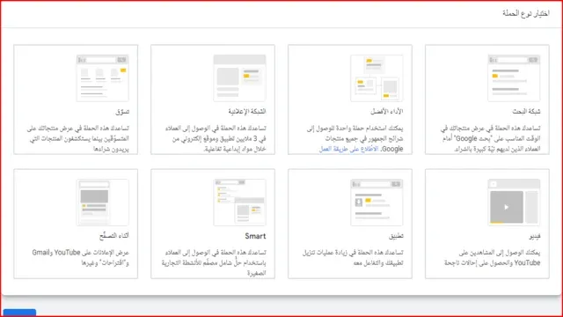This screenshot has height=317, width=563.
Task: Click the 'تسوّق' card title
Action: click(x=122, y=112)
